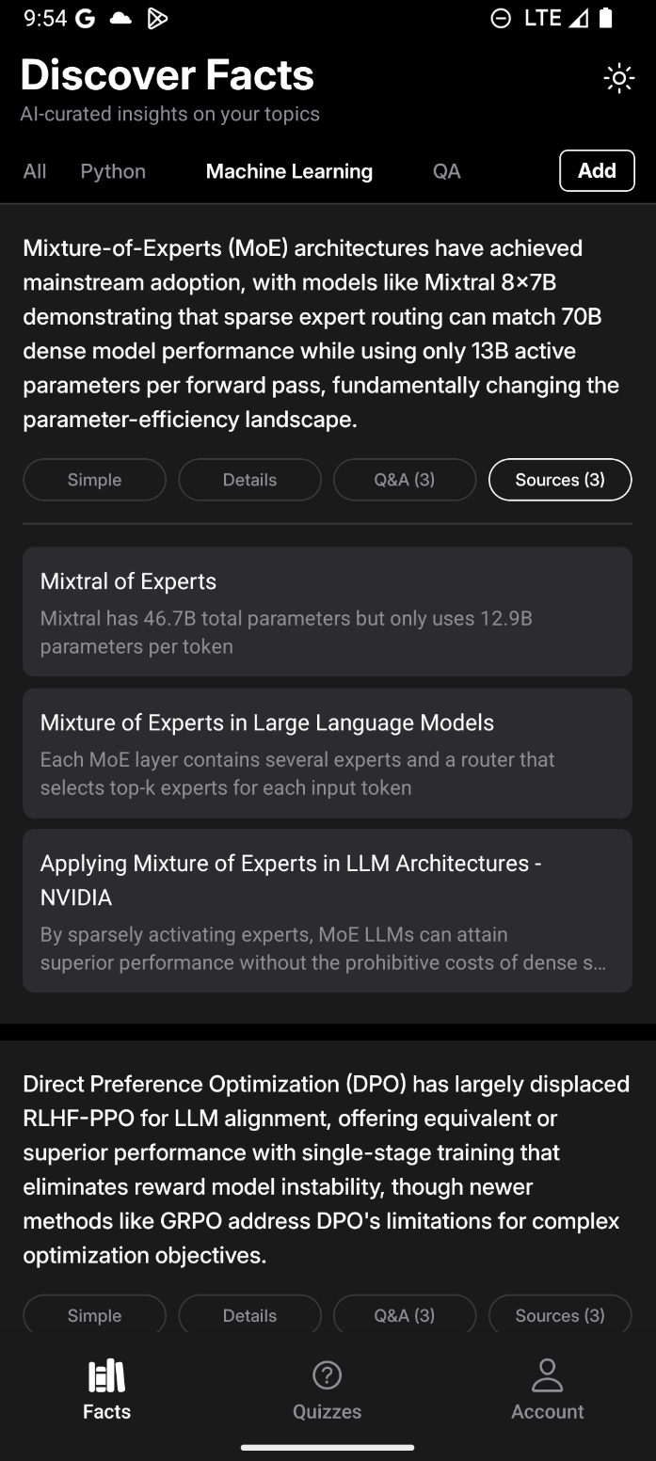Tap the theme toggle sun icon
Screen dimensions: 656x1461
pos(618,78)
